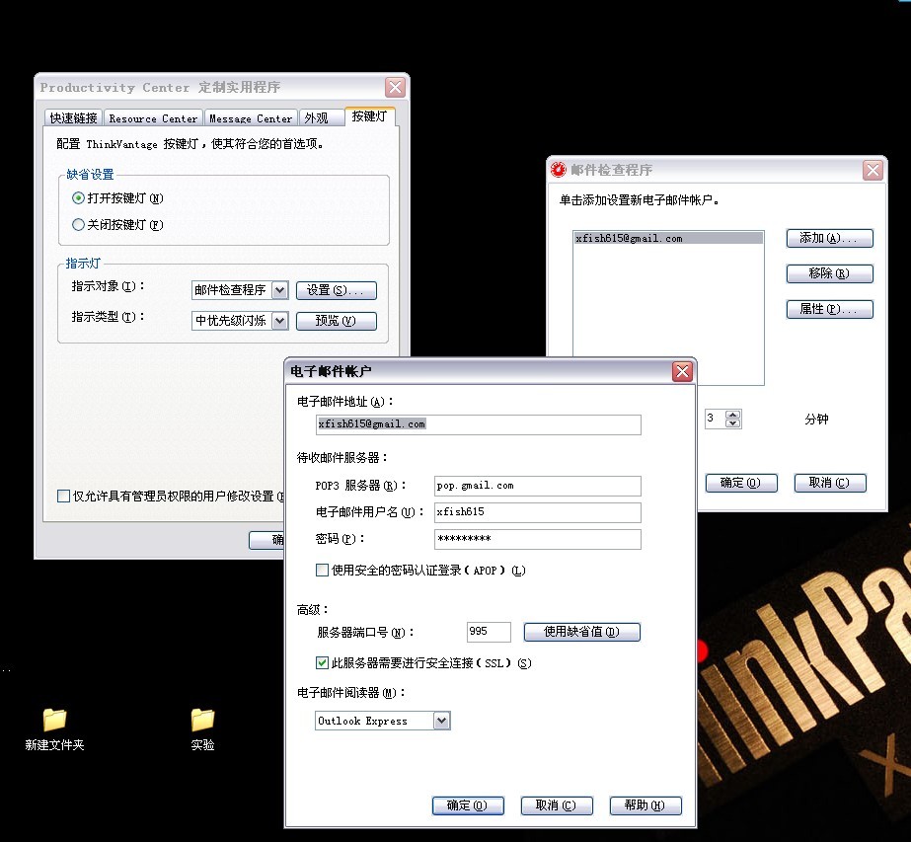Image resolution: width=911 pixels, height=842 pixels.
Task: Select the 按键灯 tab
Action: point(369,116)
